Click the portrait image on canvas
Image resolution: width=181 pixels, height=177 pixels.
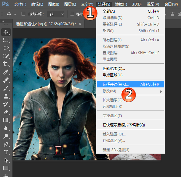(x=54, y=99)
